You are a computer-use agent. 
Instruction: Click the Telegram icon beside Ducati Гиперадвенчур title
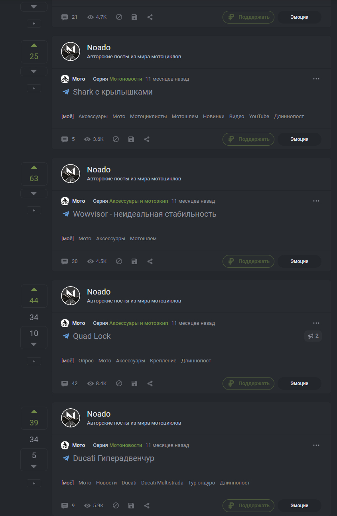[66, 459]
